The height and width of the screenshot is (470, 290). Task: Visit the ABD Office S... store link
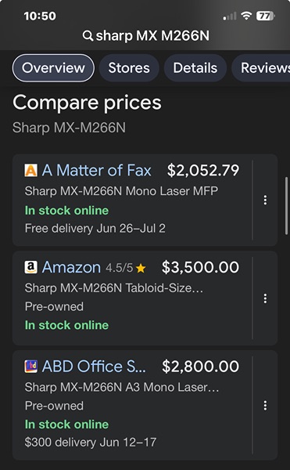94,367
